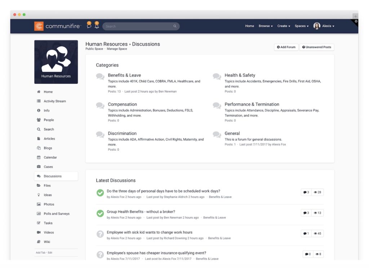This screenshot has height=268, width=369.
Task: Click the Human Resources space image
Action: 56,62
